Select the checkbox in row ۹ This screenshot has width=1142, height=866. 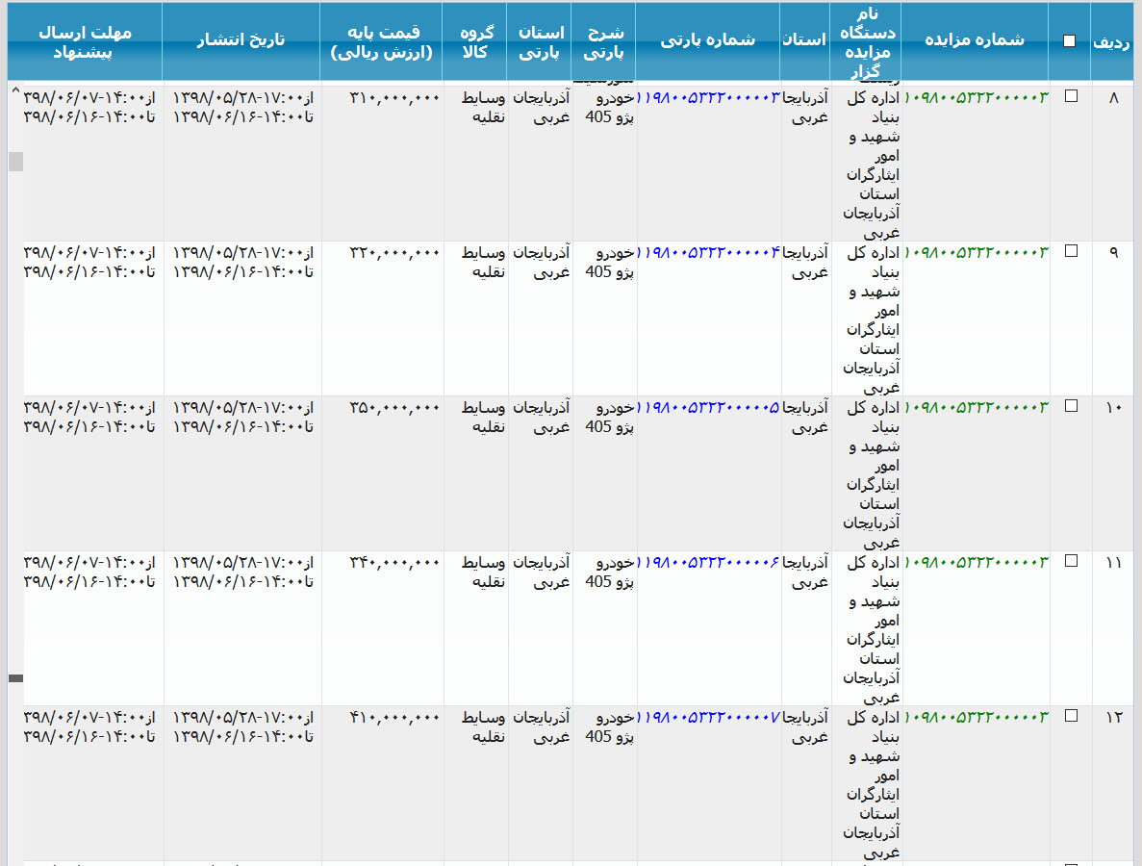coord(1071,251)
